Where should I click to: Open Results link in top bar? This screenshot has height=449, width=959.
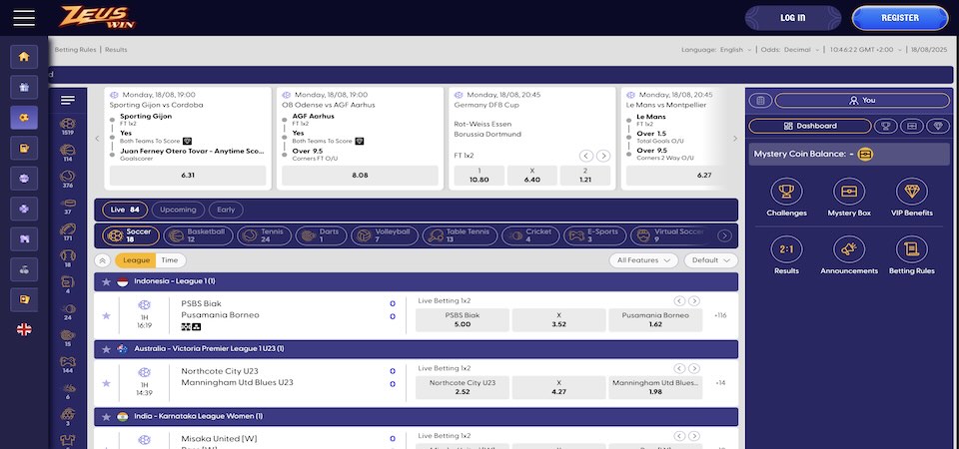(x=116, y=50)
